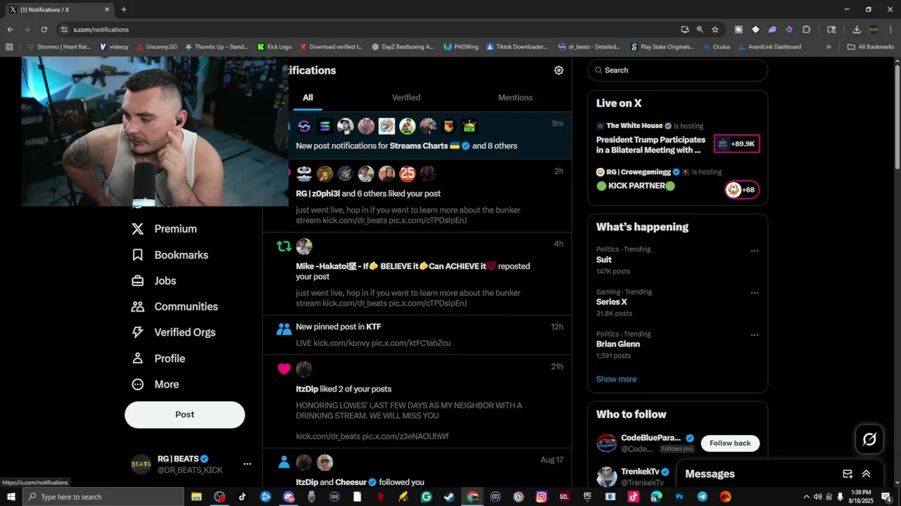This screenshot has height=506, width=901.
Task: Reload the page
Action: pos(44,30)
